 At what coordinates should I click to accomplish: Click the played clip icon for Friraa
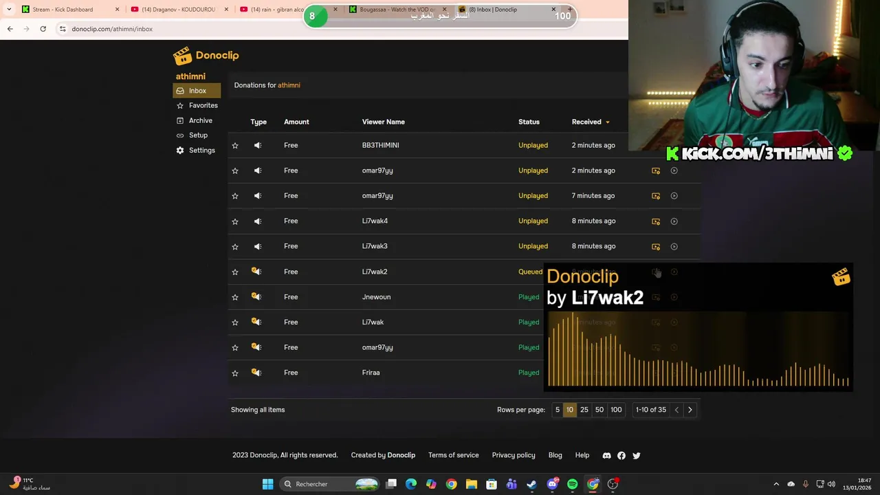tap(256, 372)
